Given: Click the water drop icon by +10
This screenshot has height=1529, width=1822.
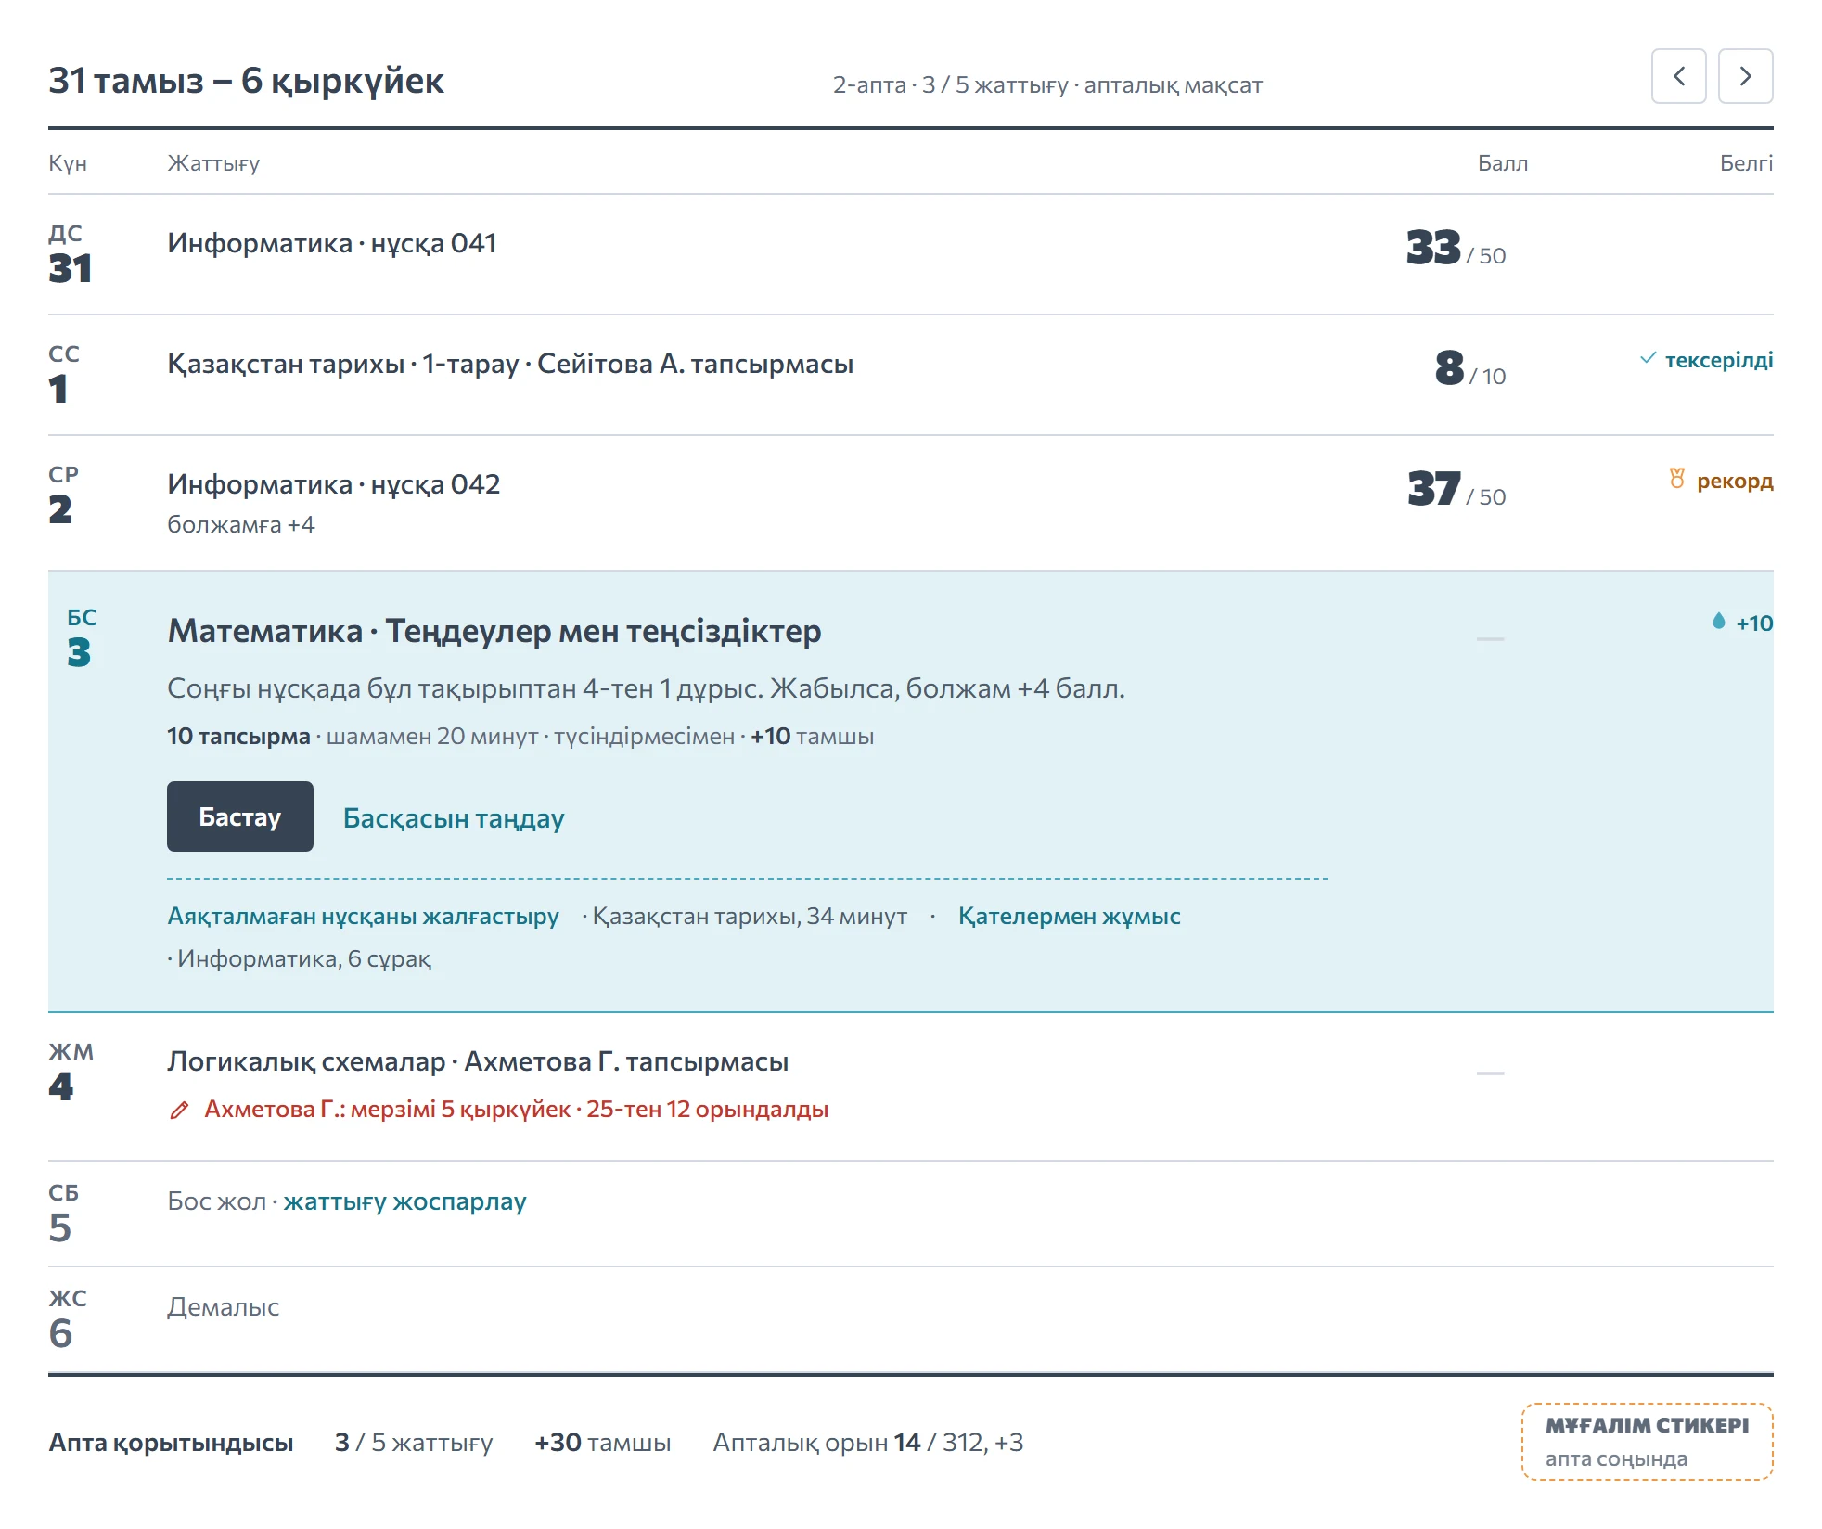Looking at the screenshot, I should click(1718, 621).
